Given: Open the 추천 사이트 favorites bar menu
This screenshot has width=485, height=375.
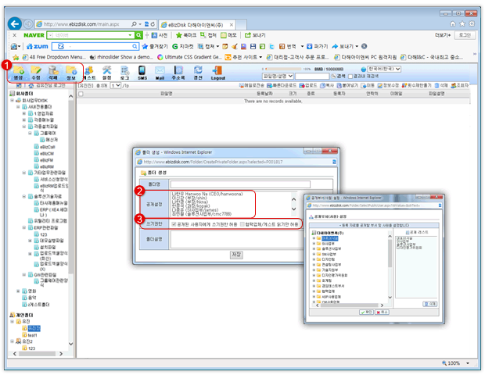Looking at the screenshot, I should (x=243, y=57).
